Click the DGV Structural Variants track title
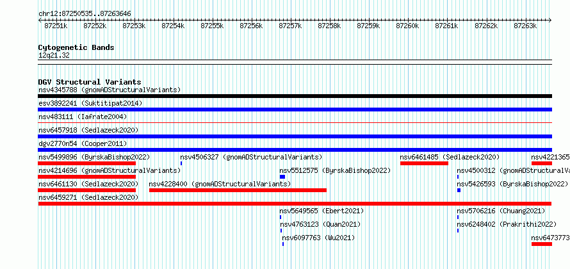This screenshot has height=269, width=570. click(90, 82)
